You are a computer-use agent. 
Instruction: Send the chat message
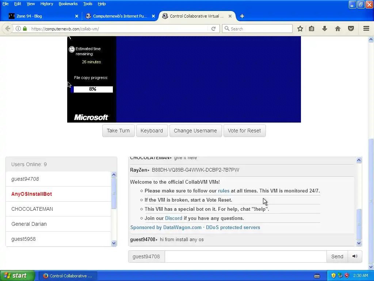pos(337,256)
